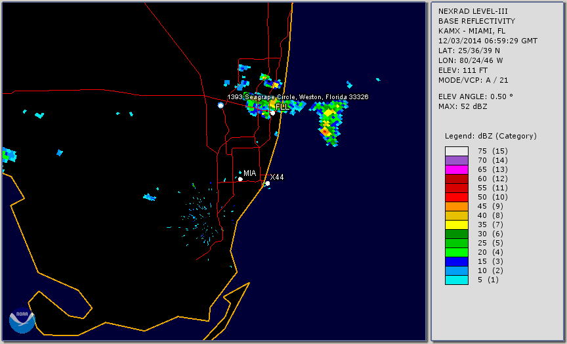This screenshot has width=567, height=344.
Task: Click the 75 (15) legend value
Action: tap(492, 151)
